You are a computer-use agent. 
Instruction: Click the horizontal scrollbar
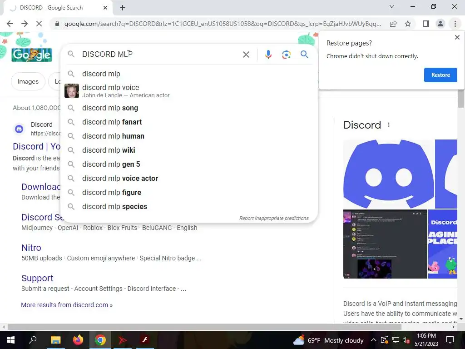pyautogui.click(x=204, y=327)
